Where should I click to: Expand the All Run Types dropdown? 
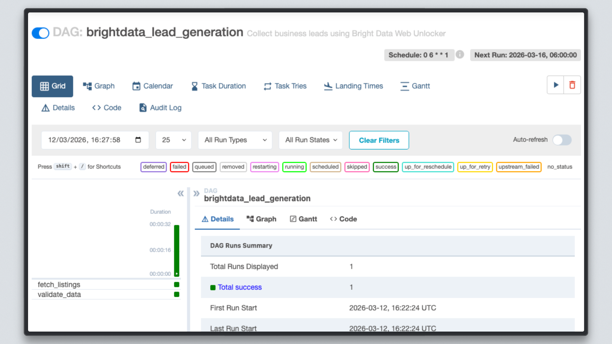tap(235, 140)
